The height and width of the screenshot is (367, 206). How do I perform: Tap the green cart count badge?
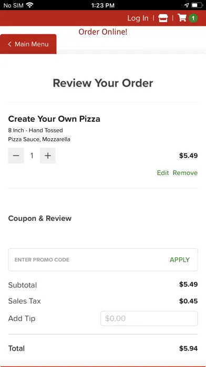tap(193, 18)
